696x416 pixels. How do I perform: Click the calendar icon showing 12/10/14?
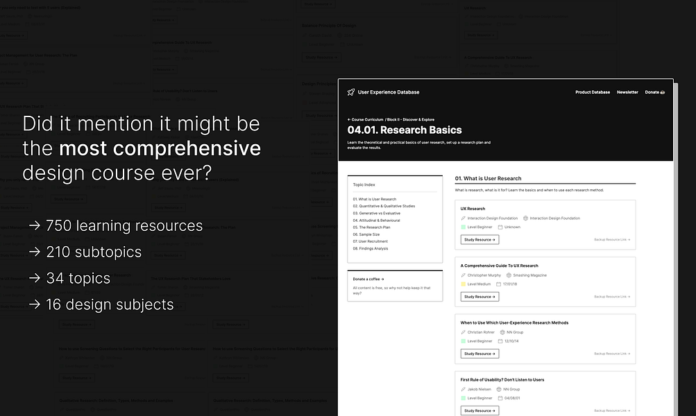tap(501, 340)
